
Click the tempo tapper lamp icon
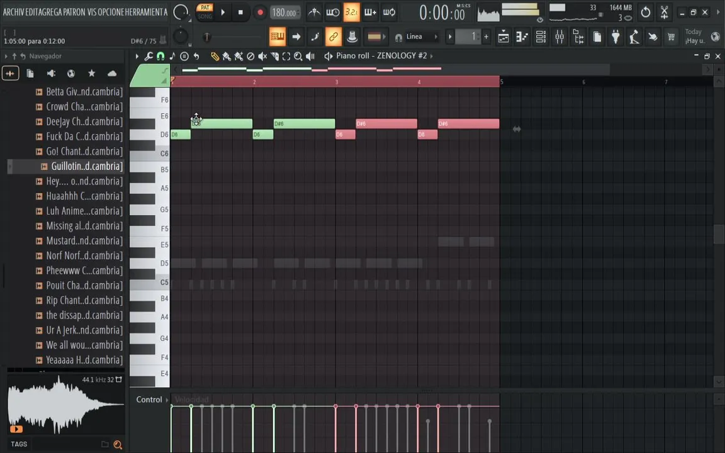click(x=634, y=37)
